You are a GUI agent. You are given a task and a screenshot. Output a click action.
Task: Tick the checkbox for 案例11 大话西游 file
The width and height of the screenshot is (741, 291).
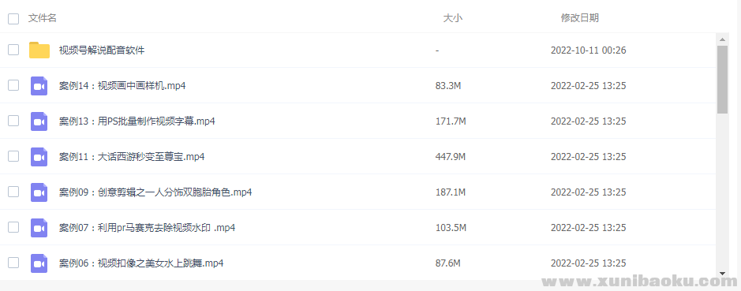[13, 156]
